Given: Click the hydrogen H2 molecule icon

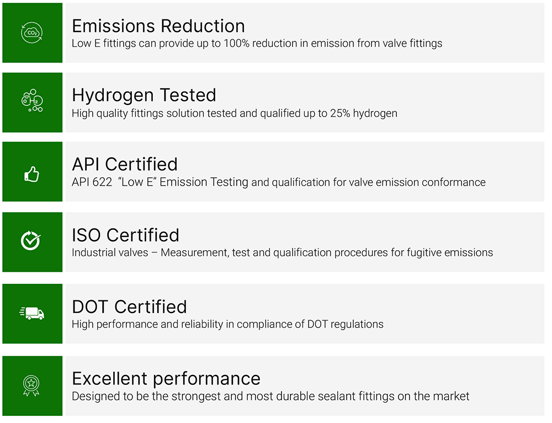Looking at the screenshot, I should tap(32, 101).
